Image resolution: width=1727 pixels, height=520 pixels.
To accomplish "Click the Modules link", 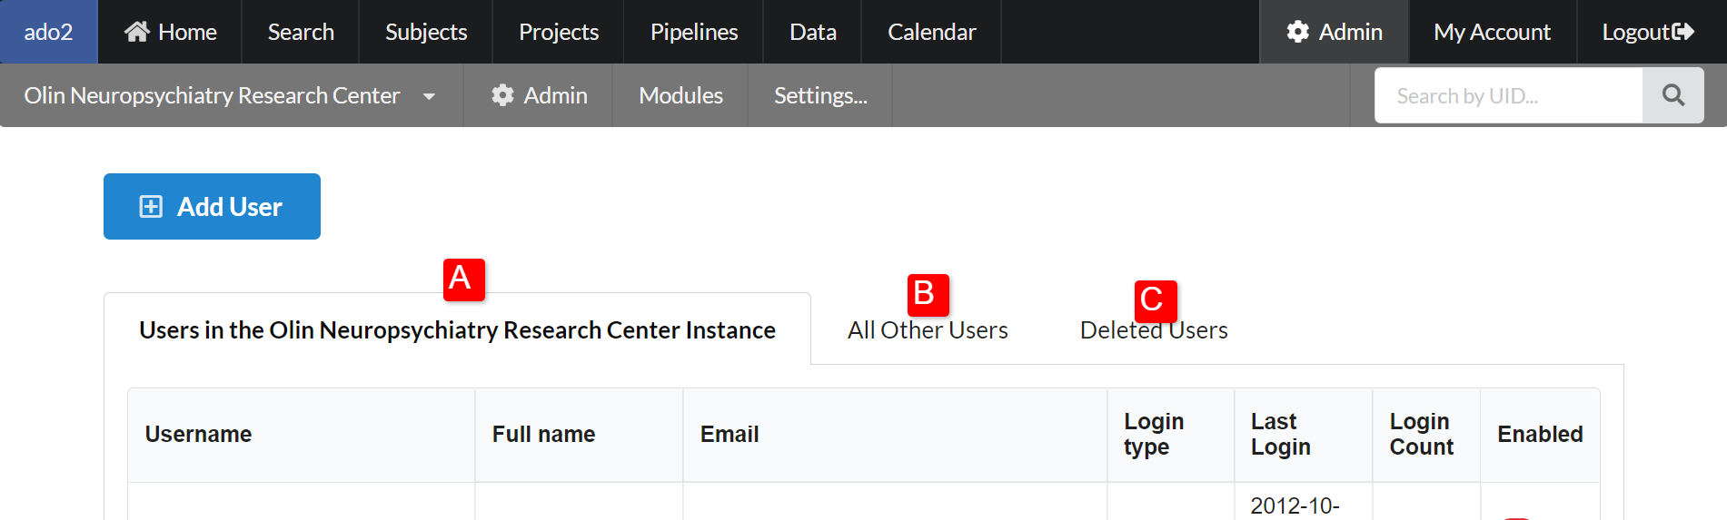I will [680, 95].
